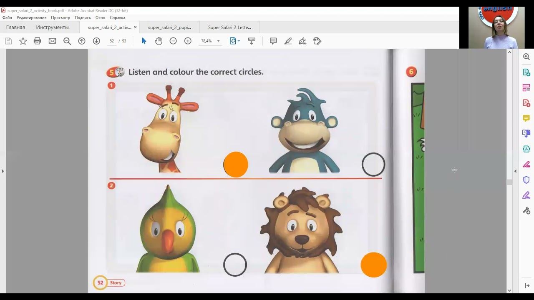The width and height of the screenshot is (534, 300).
Task: Switch to the Главная tab
Action: 15,27
